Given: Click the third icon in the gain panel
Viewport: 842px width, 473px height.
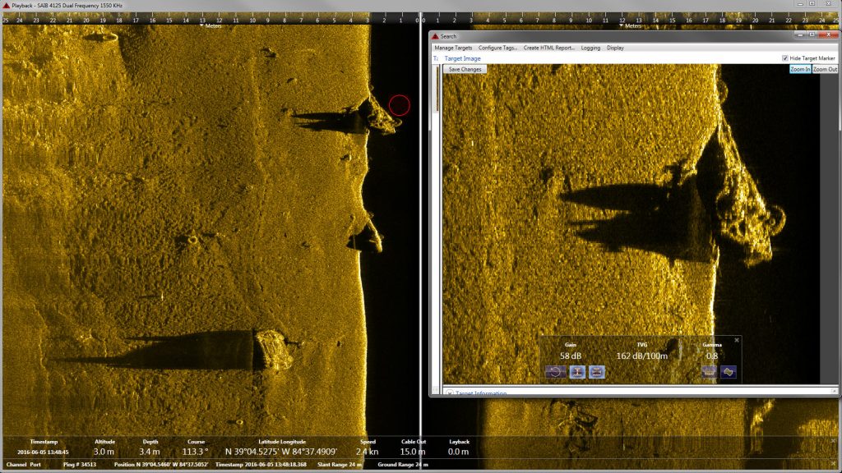Looking at the screenshot, I should [596, 372].
